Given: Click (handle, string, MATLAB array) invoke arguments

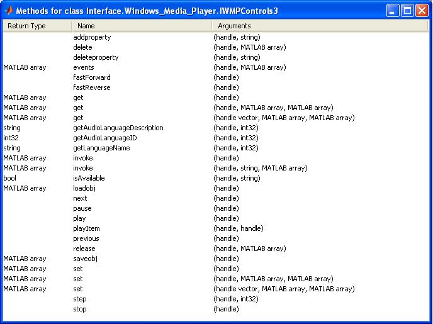Looking at the screenshot, I should [x=261, y=169].
